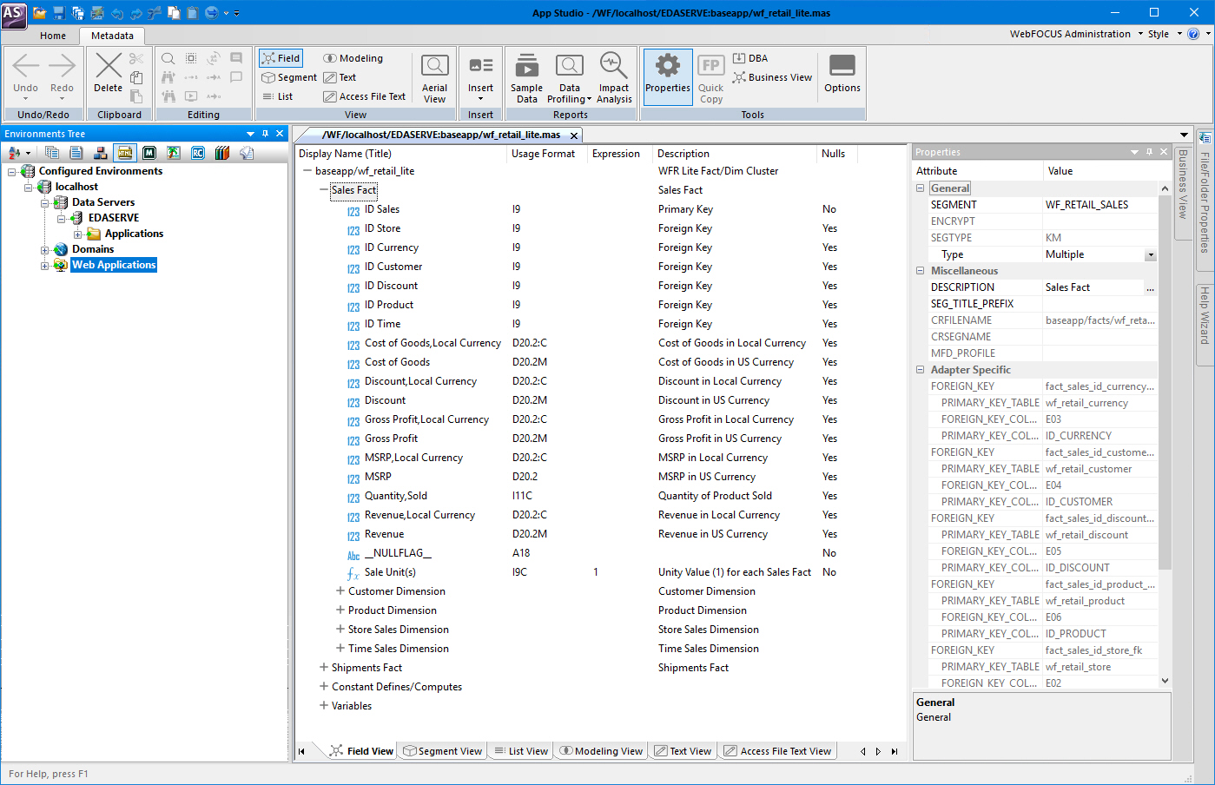Open the Home ribbon tab

tap(53, 36)
